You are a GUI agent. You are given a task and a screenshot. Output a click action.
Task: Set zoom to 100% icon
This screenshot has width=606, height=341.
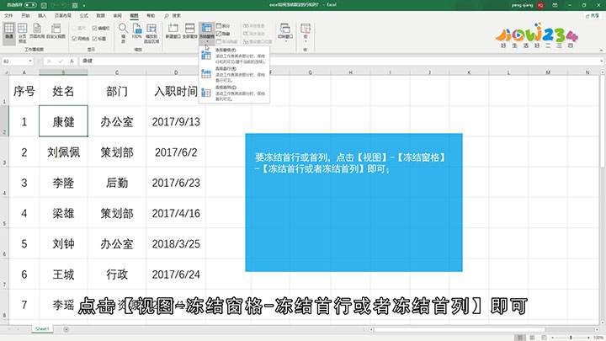click(x=137, y=31)
